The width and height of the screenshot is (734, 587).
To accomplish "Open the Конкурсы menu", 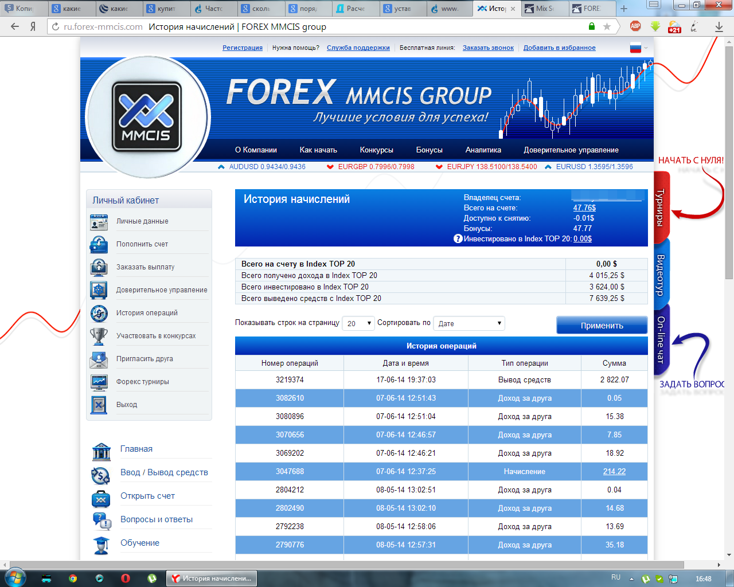I will [x=377, y=150].
